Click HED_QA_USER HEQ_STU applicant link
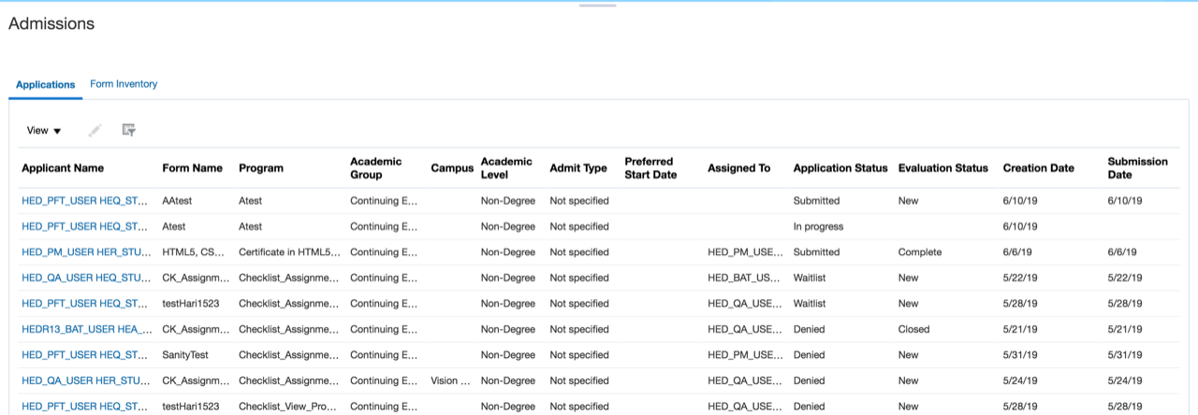The height and width of the screenshot is (415, 1198). tap(86, 278)
